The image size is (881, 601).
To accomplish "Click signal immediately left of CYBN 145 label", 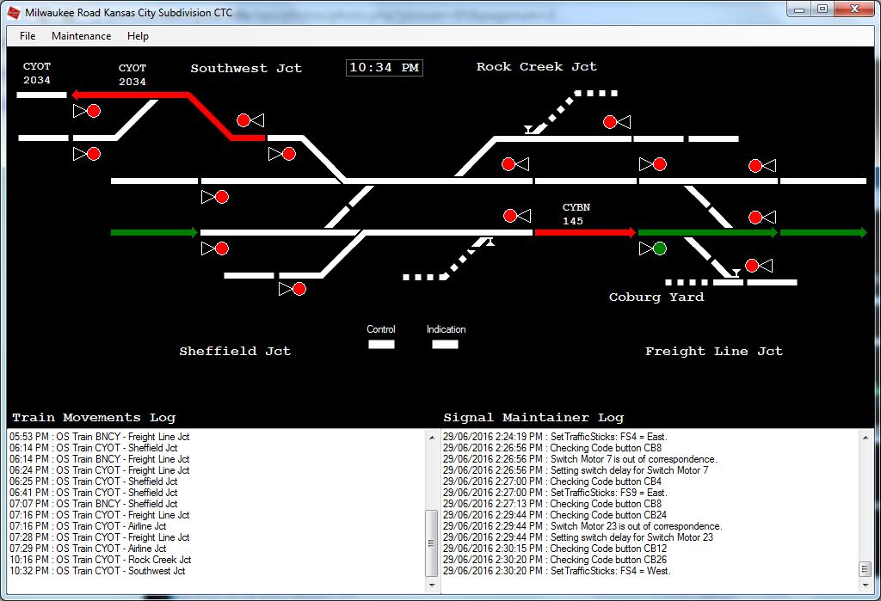I will point(517,216).
